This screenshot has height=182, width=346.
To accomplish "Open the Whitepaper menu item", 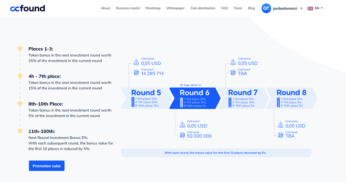I will (176, 8).
